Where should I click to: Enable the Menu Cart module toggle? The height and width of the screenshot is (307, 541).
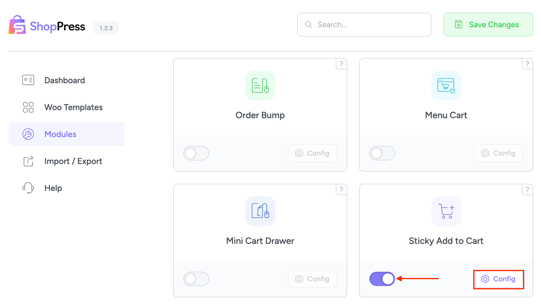(x=382, y=153)
